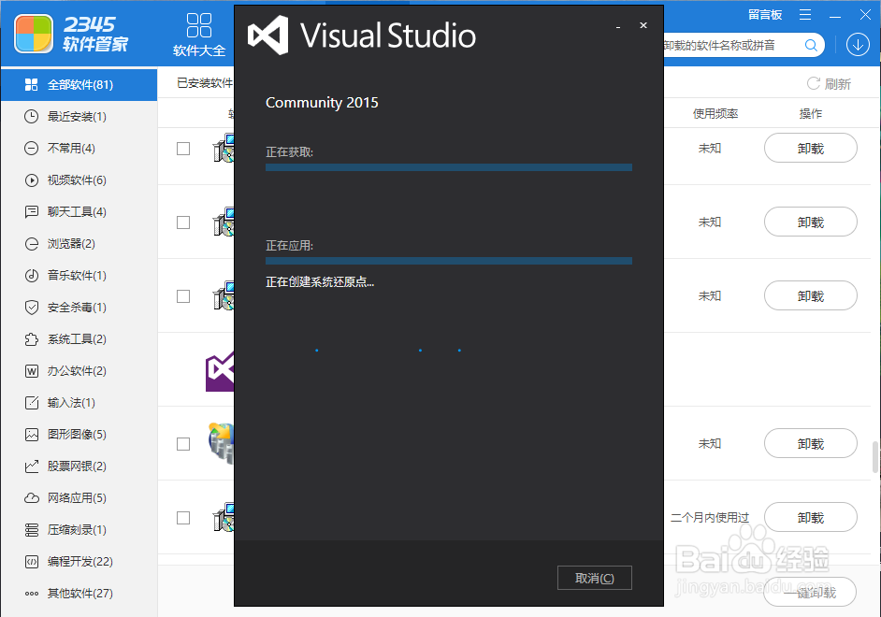The width and height of the screenshot is (881, 617).
Task: Click the globe software icon in list
Action: pos(221,442)
